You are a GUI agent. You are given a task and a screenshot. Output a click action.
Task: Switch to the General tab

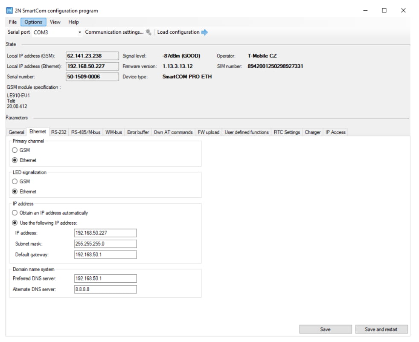17,132
